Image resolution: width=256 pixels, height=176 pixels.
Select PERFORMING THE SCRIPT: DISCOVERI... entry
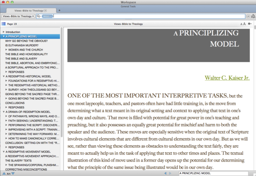click(34, 125)
